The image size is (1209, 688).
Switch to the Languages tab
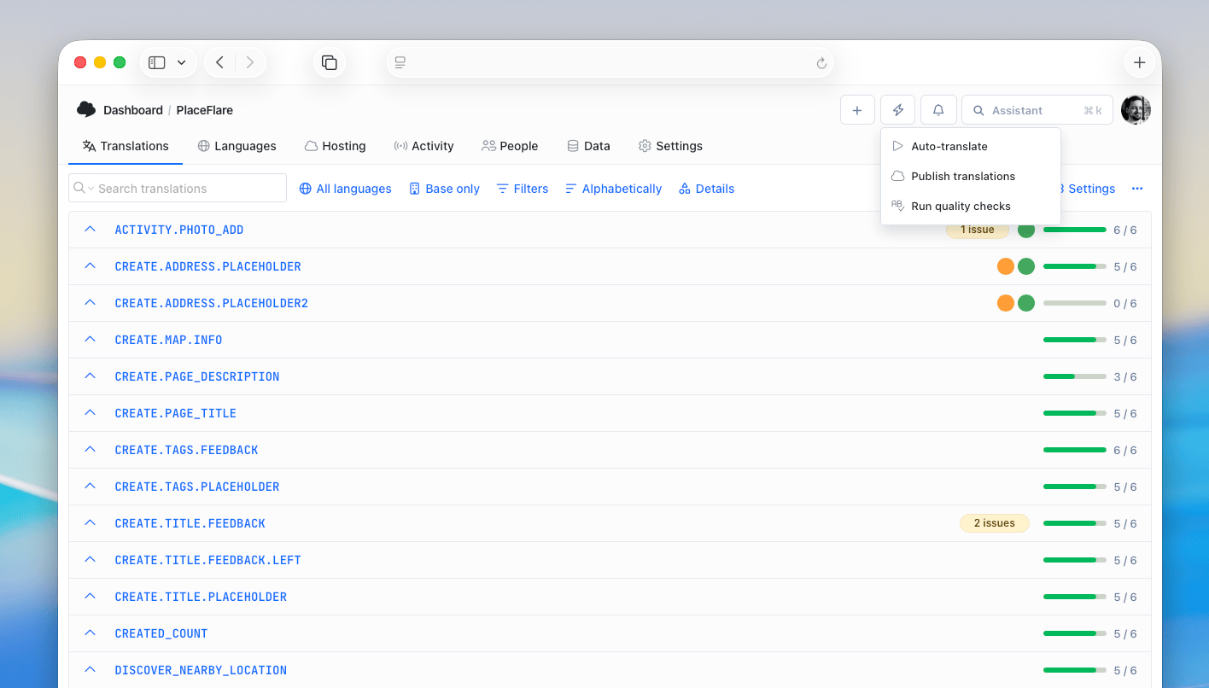coord(237,146)
